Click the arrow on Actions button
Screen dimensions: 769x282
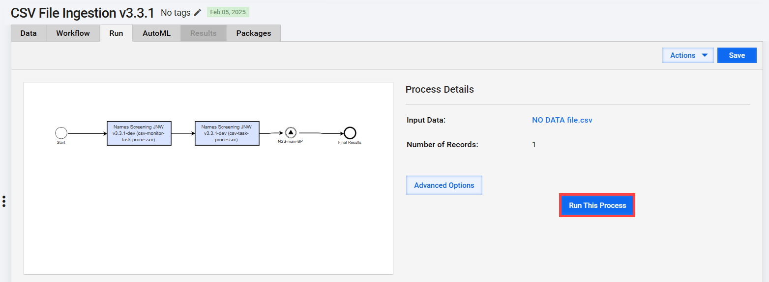(705, 55)
